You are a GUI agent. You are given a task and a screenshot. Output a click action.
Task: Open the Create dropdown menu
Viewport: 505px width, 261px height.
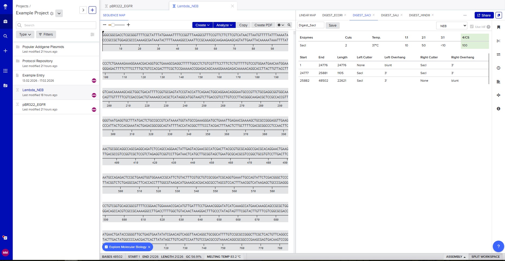pyautogui.click(x=203, y=25)
